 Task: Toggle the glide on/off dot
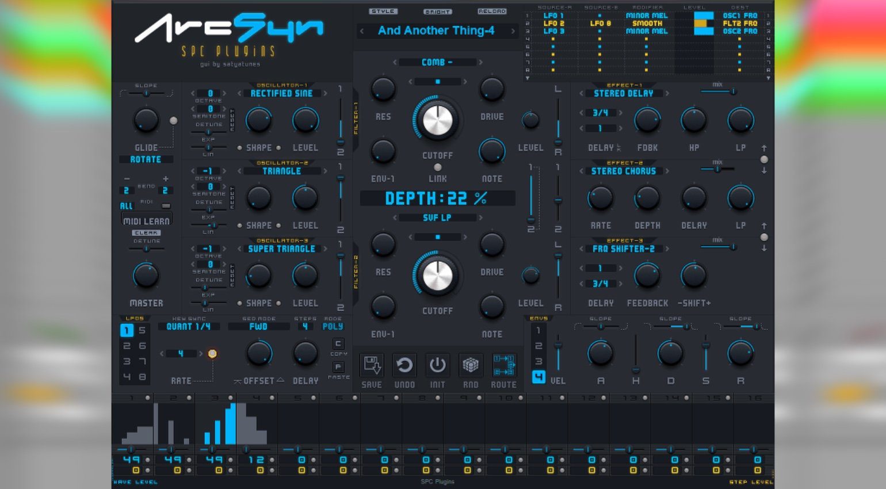pos(173,121)
